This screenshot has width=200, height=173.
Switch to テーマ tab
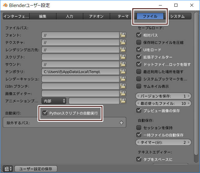coord(123,16)
